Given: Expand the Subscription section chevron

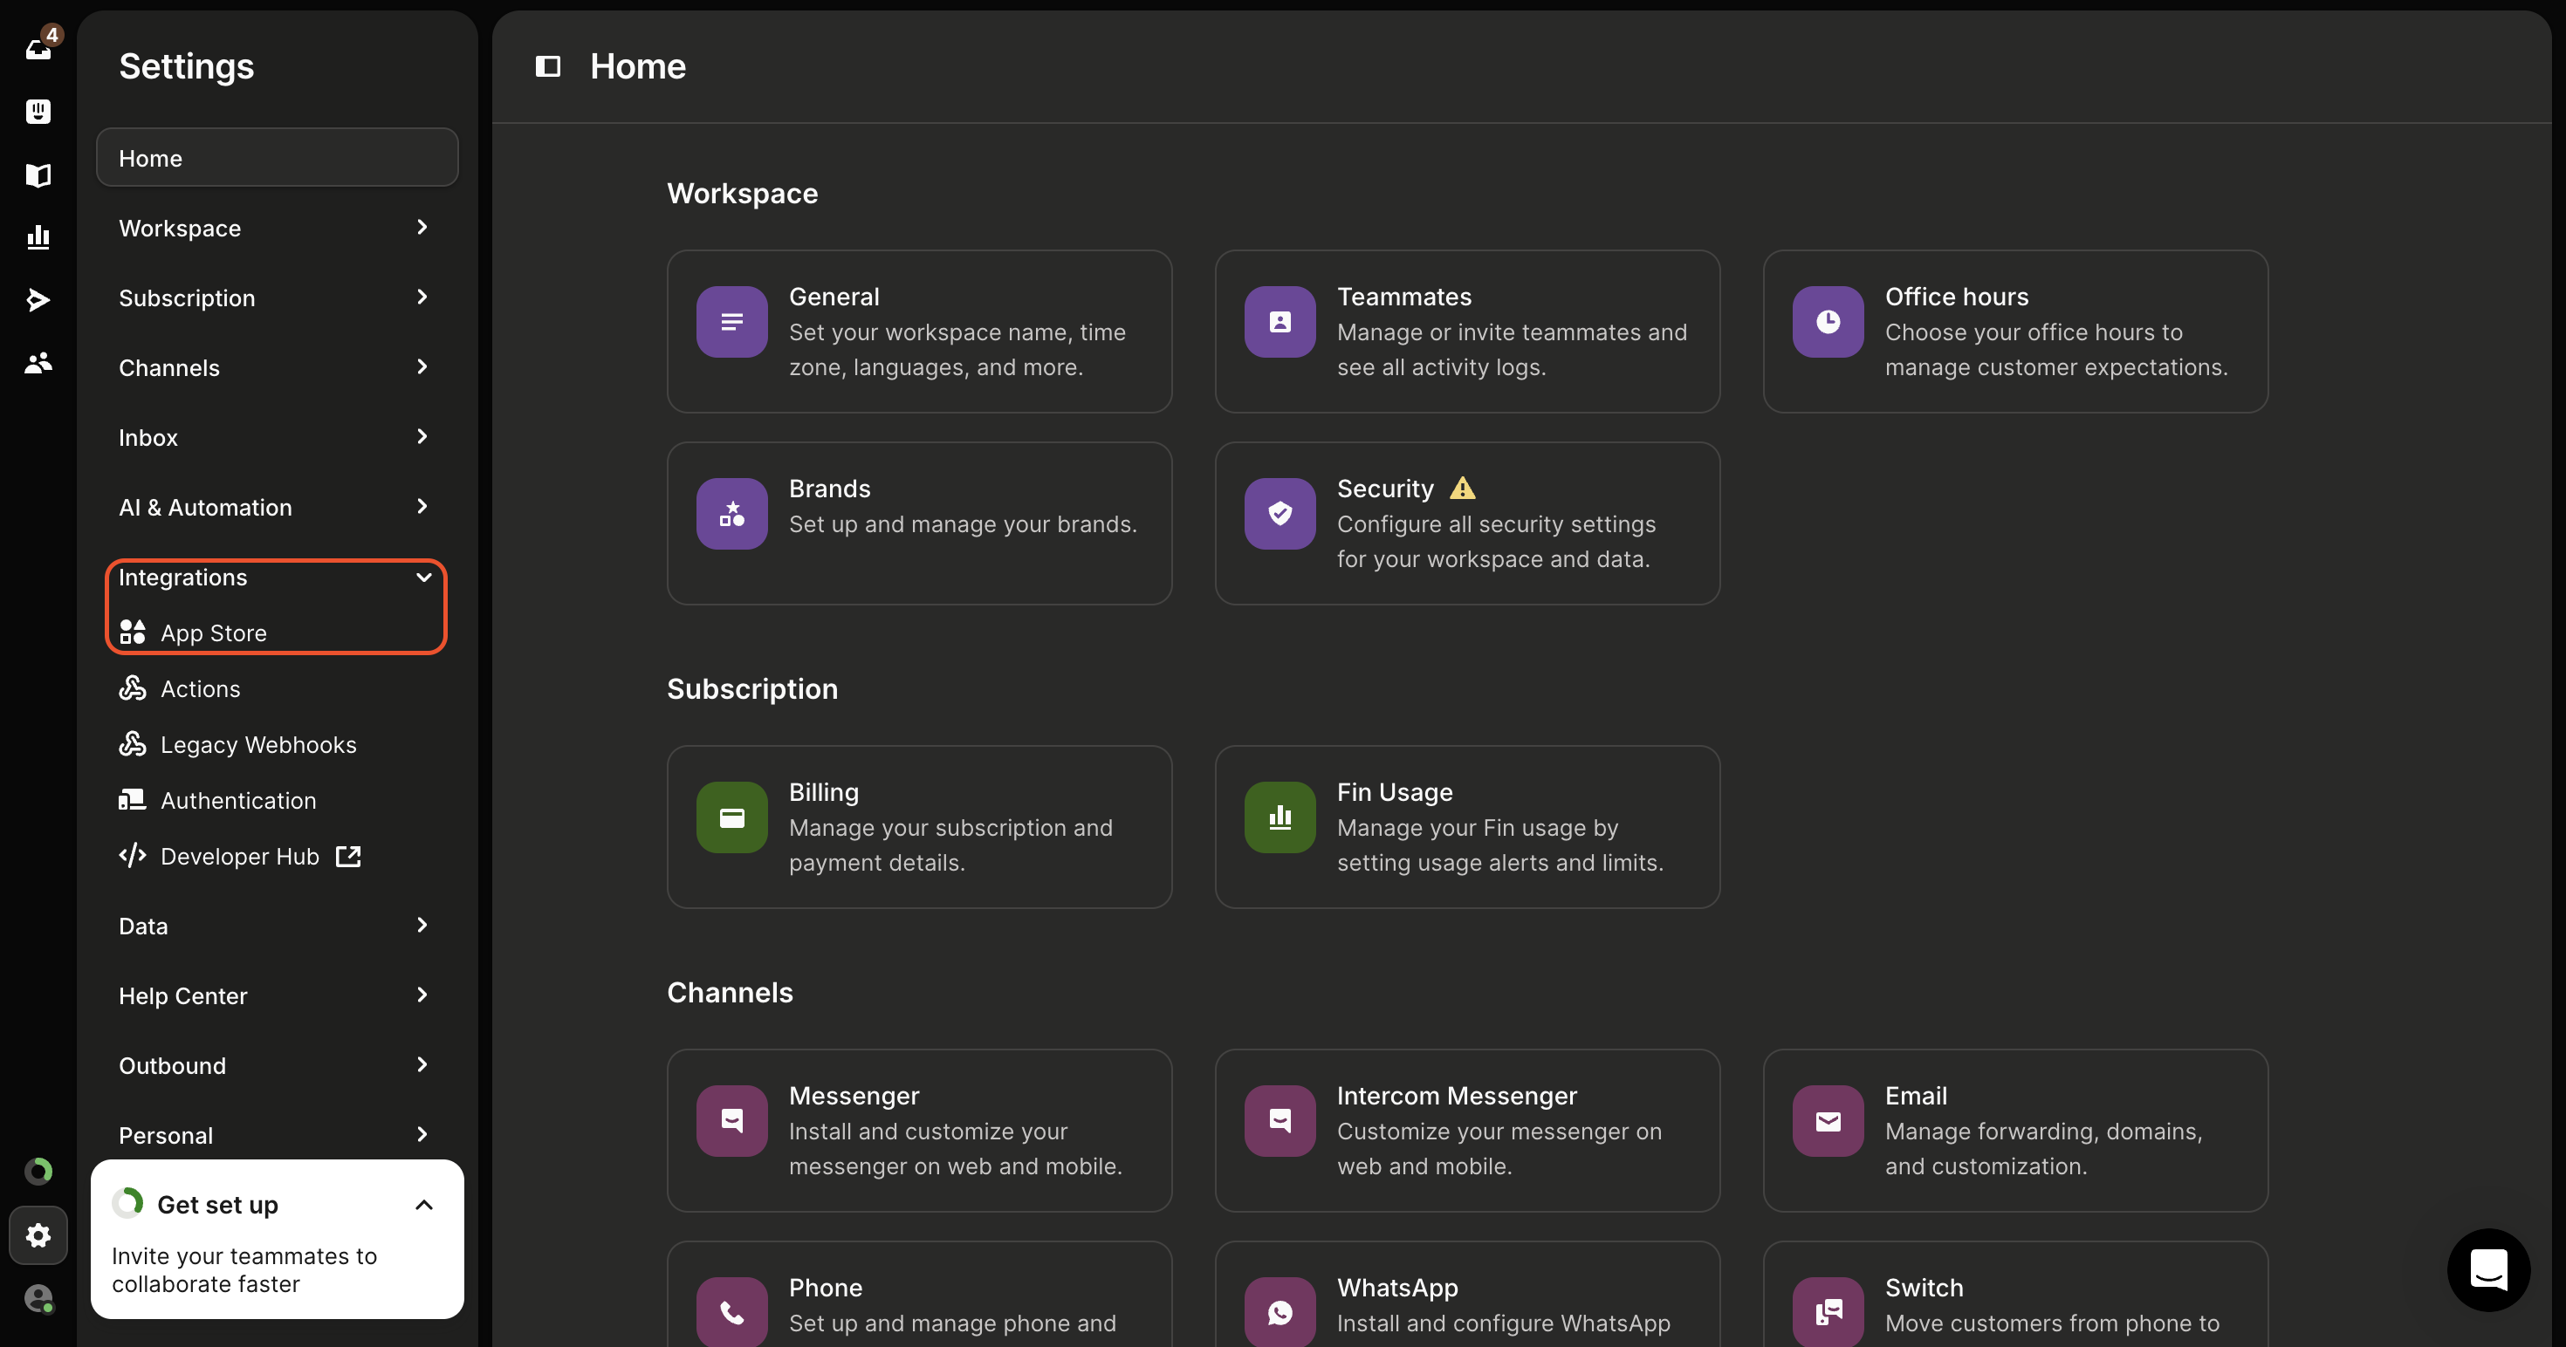Looking at the screenshot, I should click(422, 297).
